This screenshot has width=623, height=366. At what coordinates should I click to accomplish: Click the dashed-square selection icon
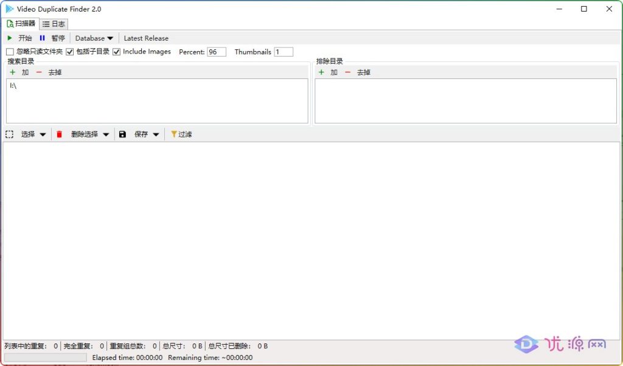pos(10,134)
